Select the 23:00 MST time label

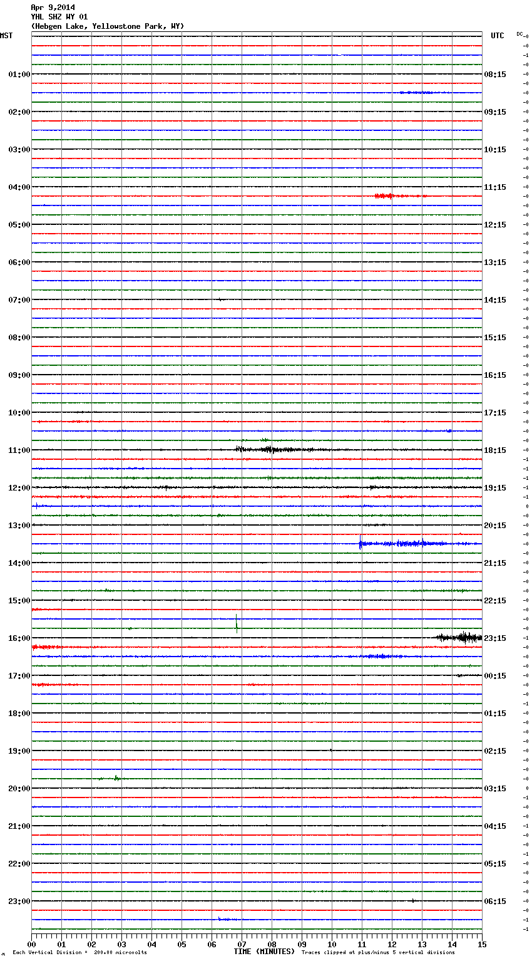pos(19,901)
